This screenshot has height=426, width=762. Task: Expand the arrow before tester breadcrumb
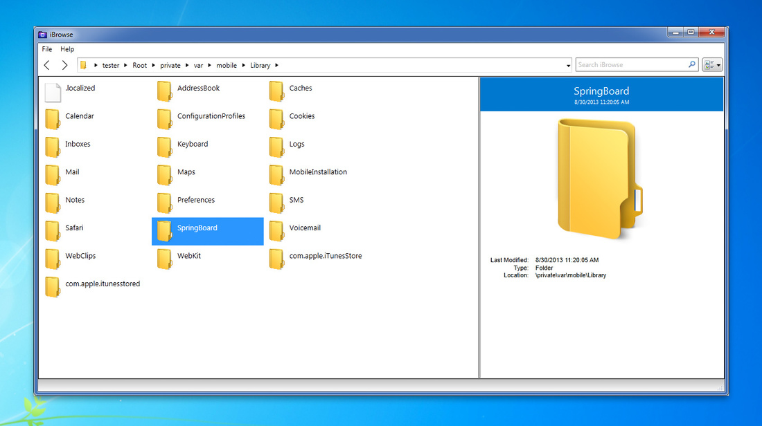coord(96,66)
